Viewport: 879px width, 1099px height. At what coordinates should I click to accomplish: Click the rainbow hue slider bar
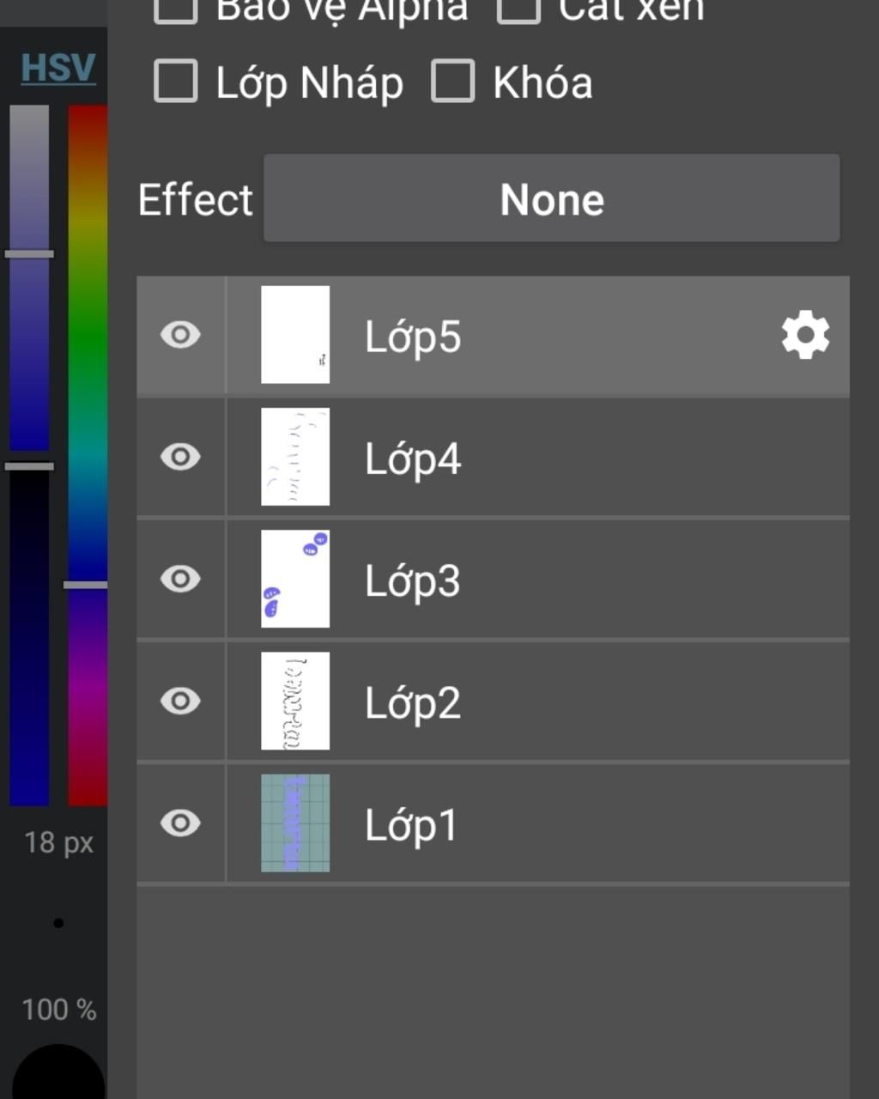click(x=87, y=455)
